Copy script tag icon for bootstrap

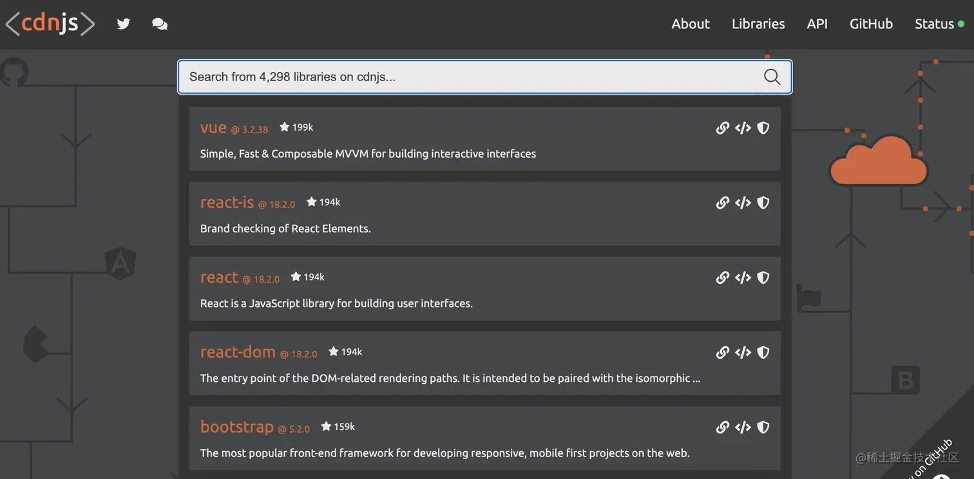pos(743,427)
